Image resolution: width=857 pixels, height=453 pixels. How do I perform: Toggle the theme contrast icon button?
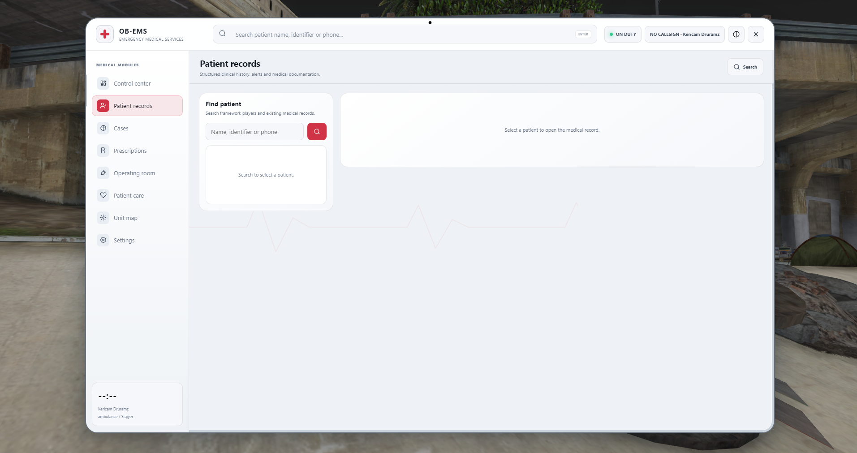point(736,34)
